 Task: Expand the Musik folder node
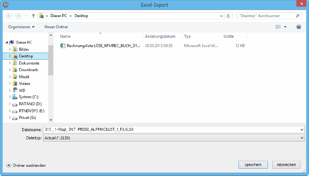pyautogui.click(x=10, y=77)
